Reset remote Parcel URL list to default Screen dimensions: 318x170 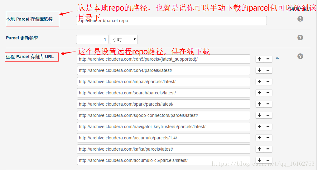click(277, 58)
